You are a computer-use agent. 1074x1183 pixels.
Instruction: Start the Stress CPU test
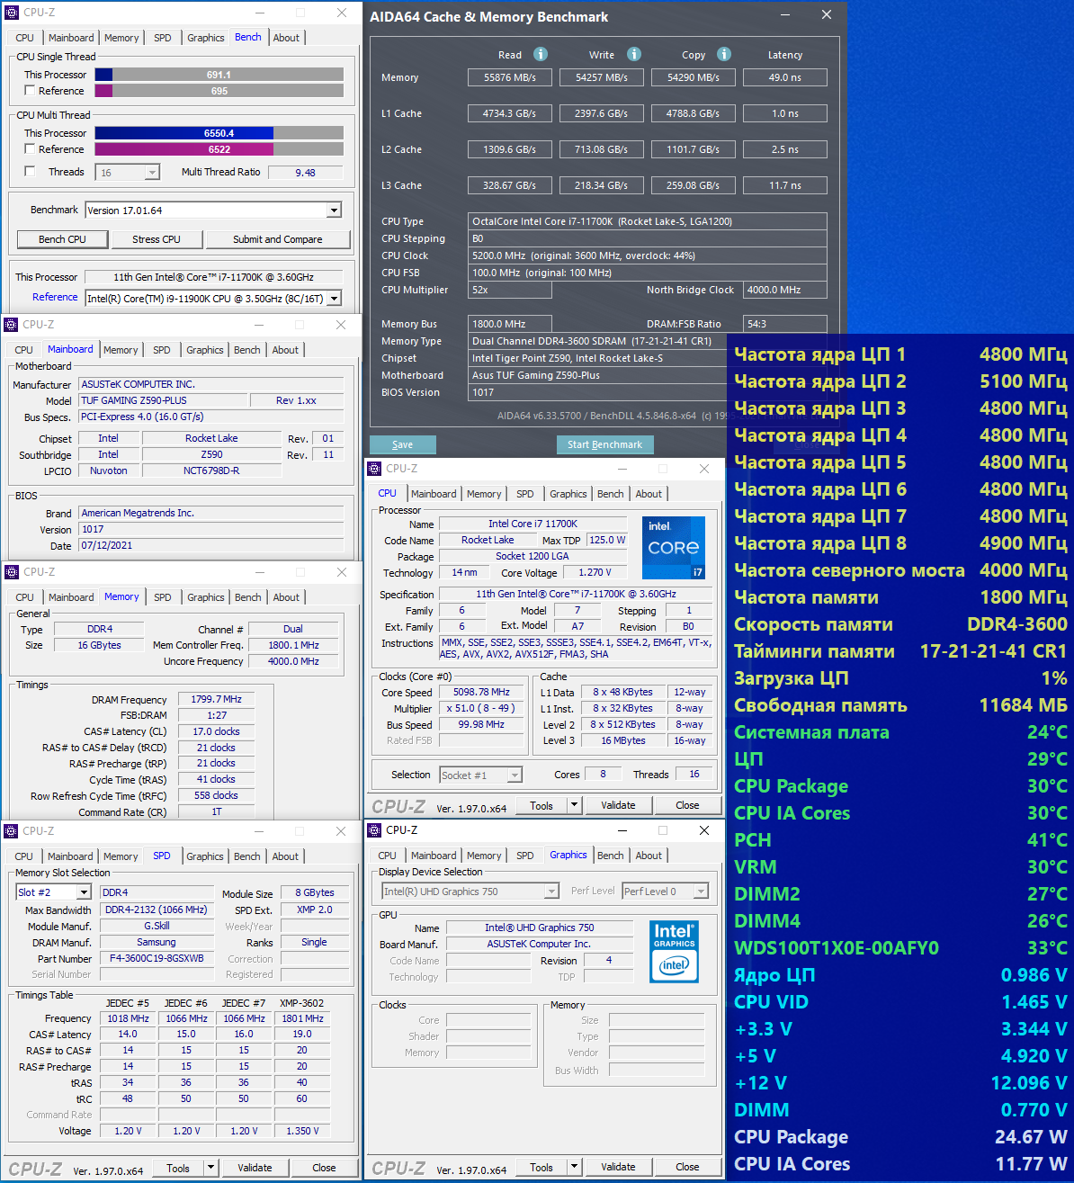point(157,239)
